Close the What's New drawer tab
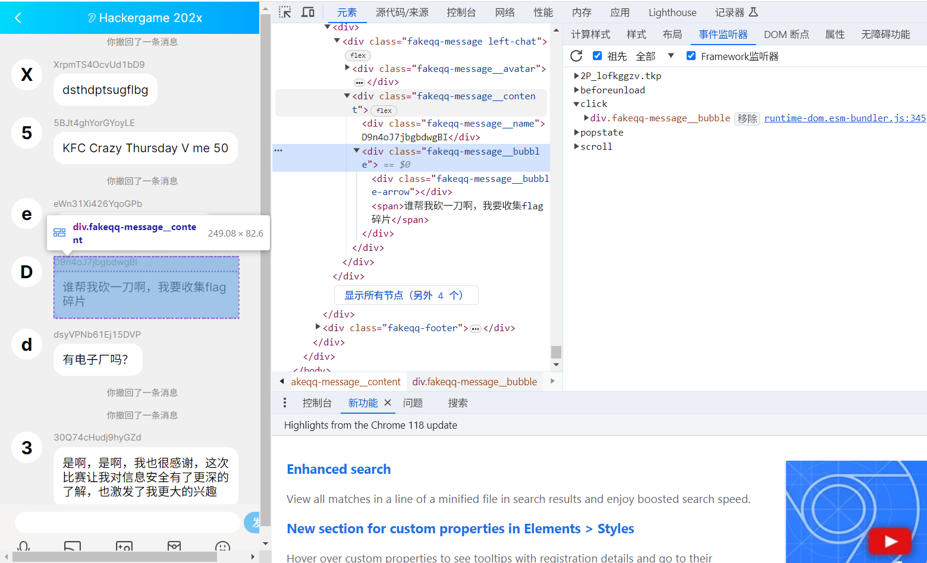This screenshot has width=927, height=563. click(x=388, y=402)
